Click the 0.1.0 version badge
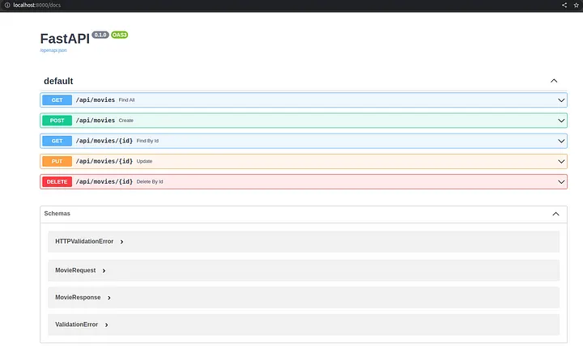 coord(100,35)
